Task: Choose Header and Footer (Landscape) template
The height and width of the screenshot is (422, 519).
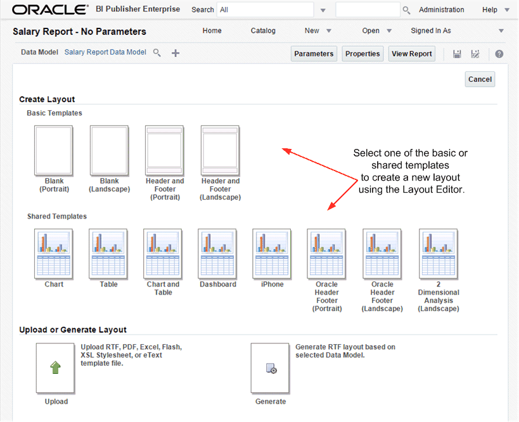Action: click(x=220, y=151)
